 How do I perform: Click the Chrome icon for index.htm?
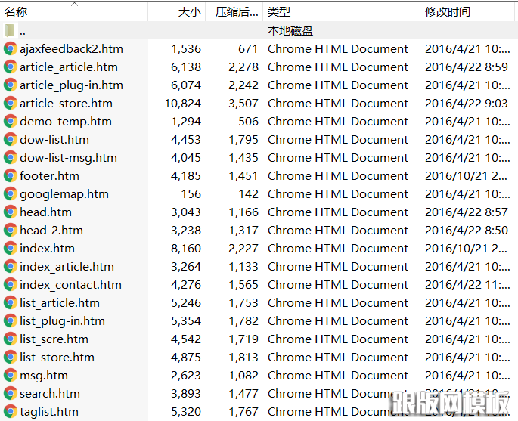10,249
